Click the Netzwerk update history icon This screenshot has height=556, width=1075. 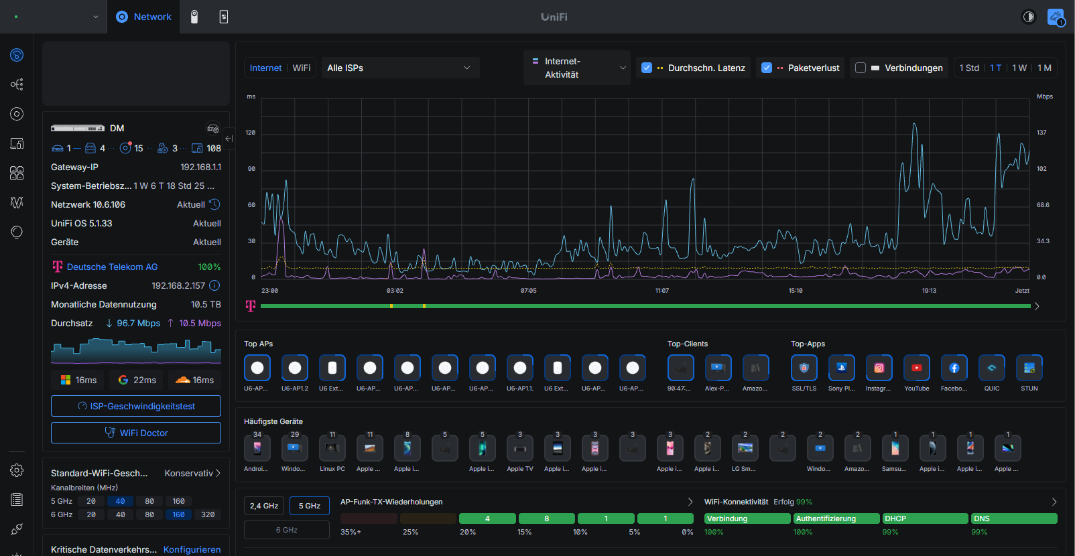[x=214, y=204]
